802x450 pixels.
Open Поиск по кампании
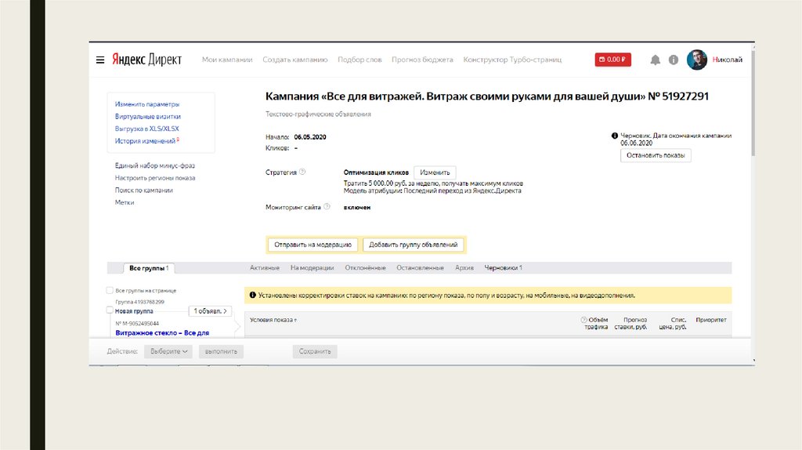tap(144, 190)
